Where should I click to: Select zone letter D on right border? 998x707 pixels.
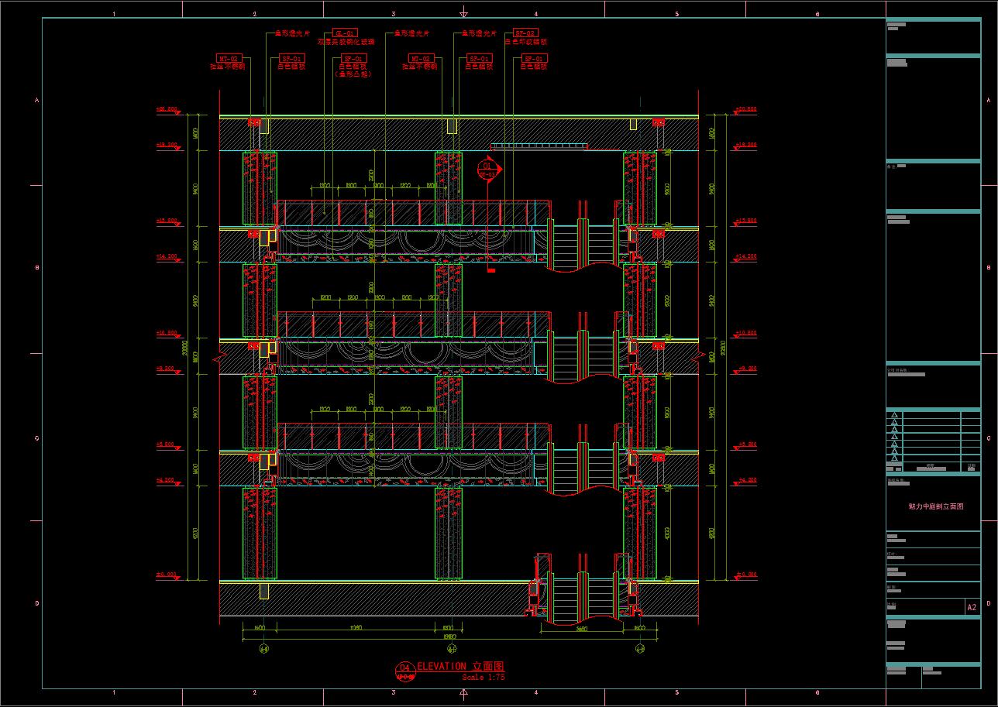tap(988, 603)
